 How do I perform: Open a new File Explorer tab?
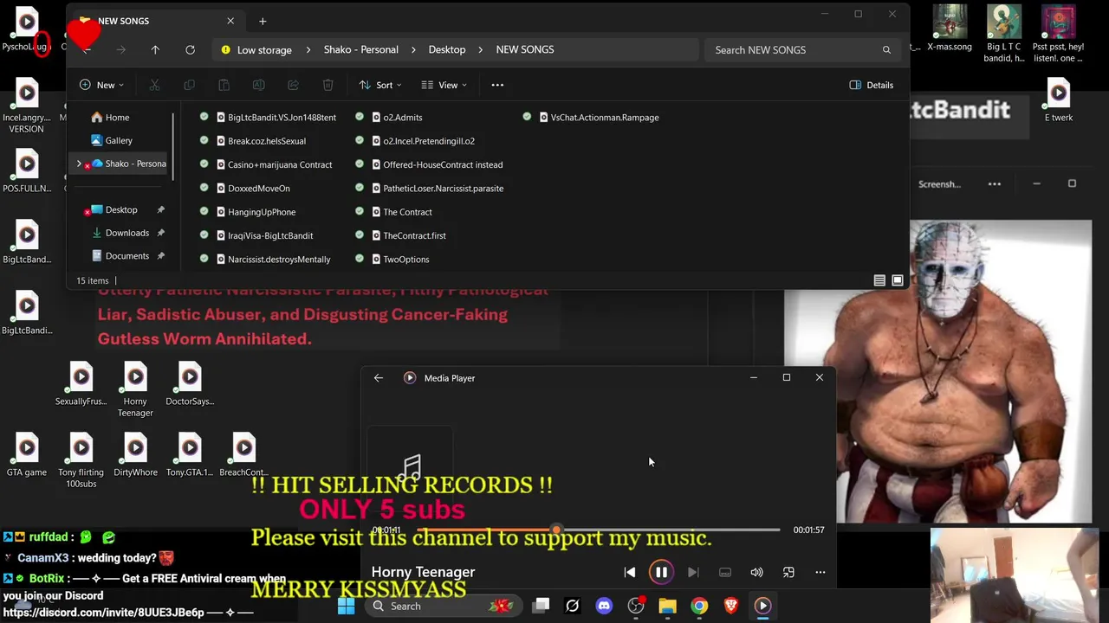pos(263,21)
